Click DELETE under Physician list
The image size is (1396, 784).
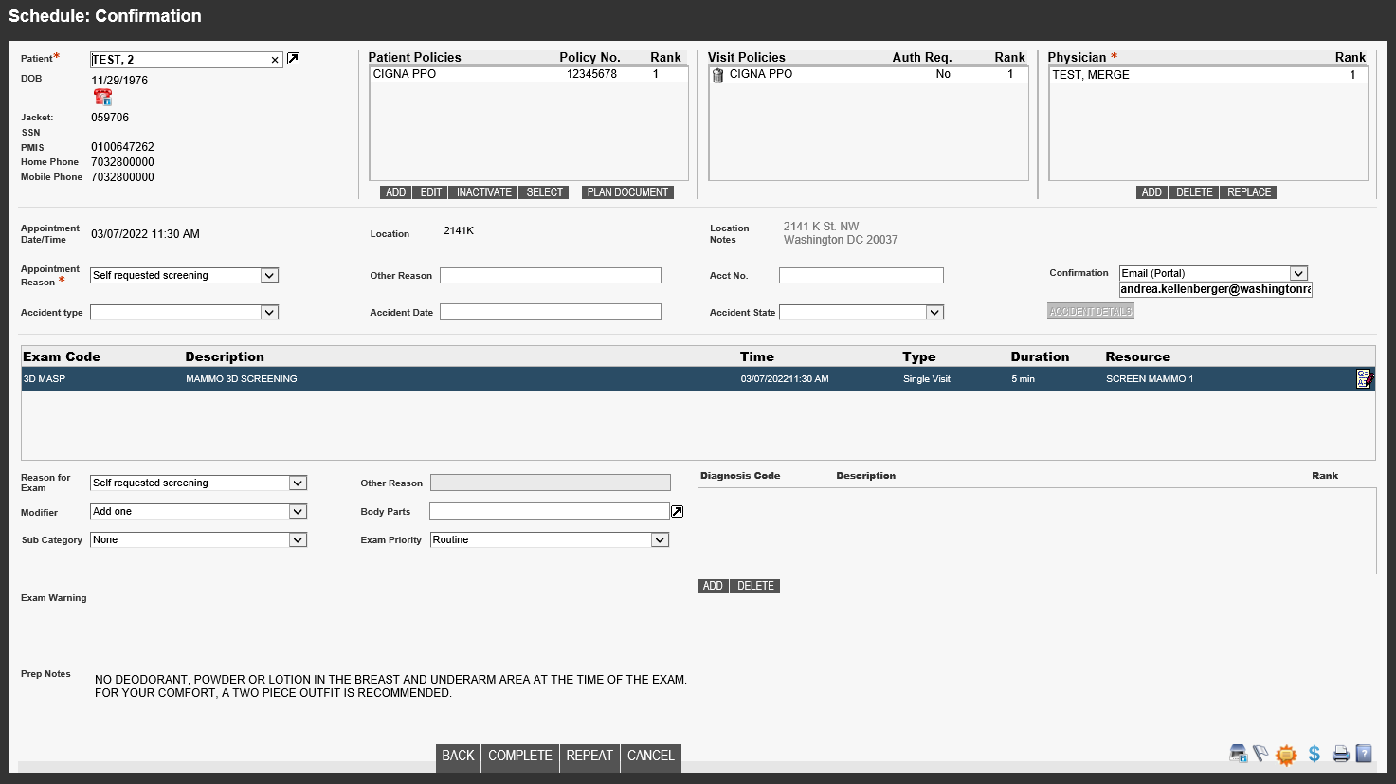[1194, 192]
